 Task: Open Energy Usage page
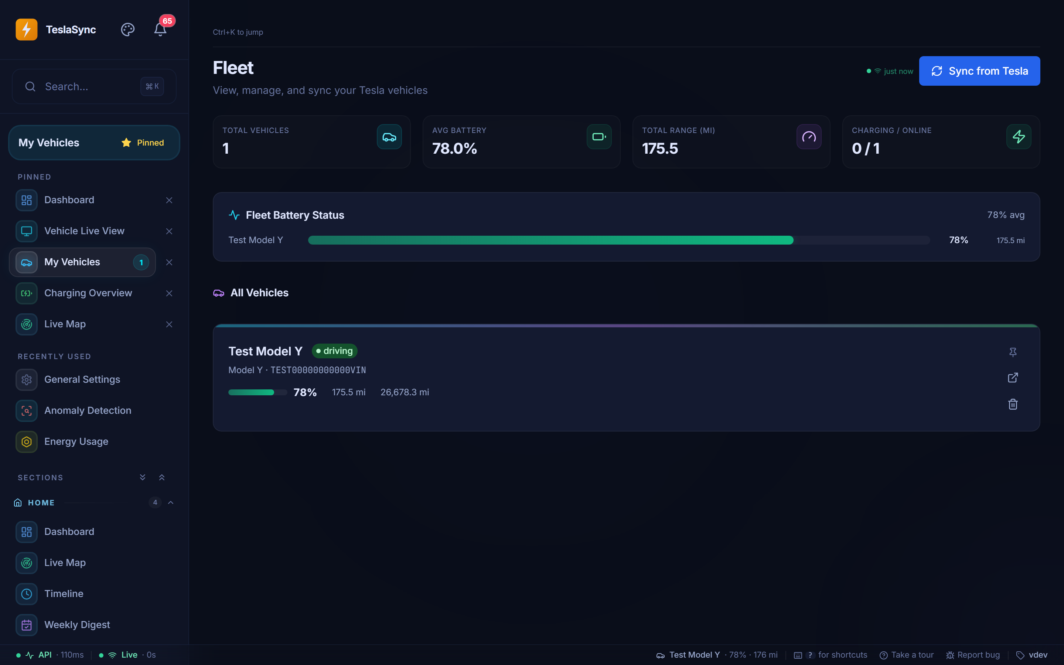pyautogui.click(x=94, y=441)
